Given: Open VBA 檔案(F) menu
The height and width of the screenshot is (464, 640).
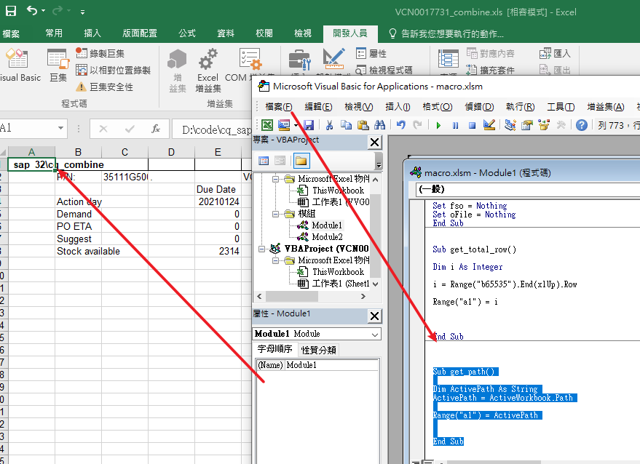Looking at the screenshot, I should (x=279, y=107).
